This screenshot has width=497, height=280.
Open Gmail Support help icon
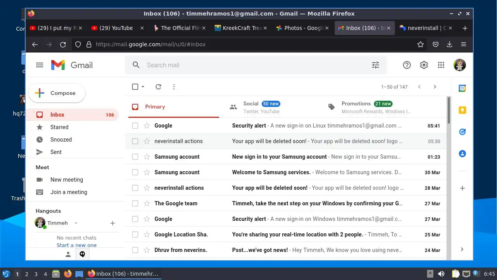pyautogui.click(x=407, y=65)
